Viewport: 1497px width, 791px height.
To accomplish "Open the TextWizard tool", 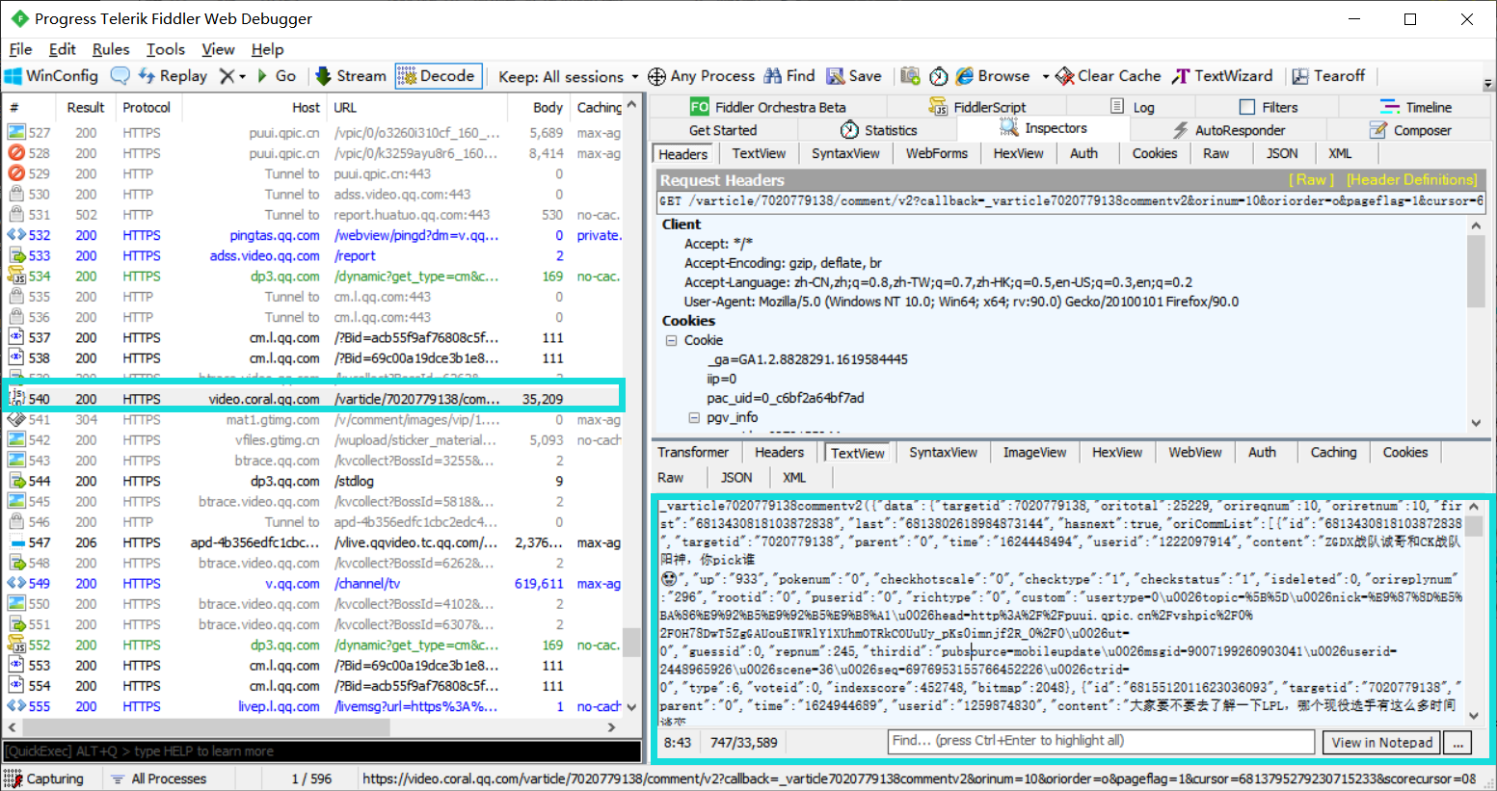I will coord(1222,76).
